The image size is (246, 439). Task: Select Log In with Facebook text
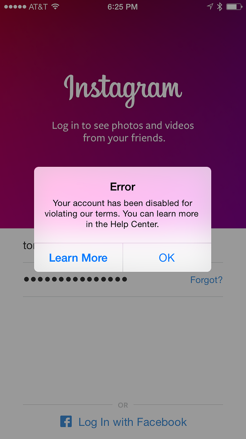132,422
